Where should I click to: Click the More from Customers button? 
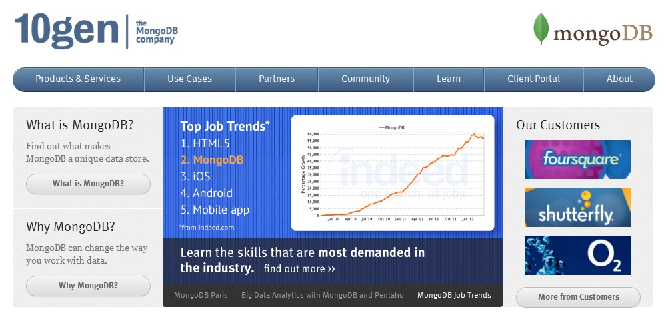click(x=579, y=297)
